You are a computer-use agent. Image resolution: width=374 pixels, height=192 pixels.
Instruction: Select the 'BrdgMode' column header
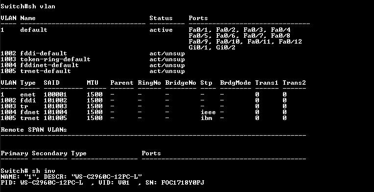(x=235, y=83)
